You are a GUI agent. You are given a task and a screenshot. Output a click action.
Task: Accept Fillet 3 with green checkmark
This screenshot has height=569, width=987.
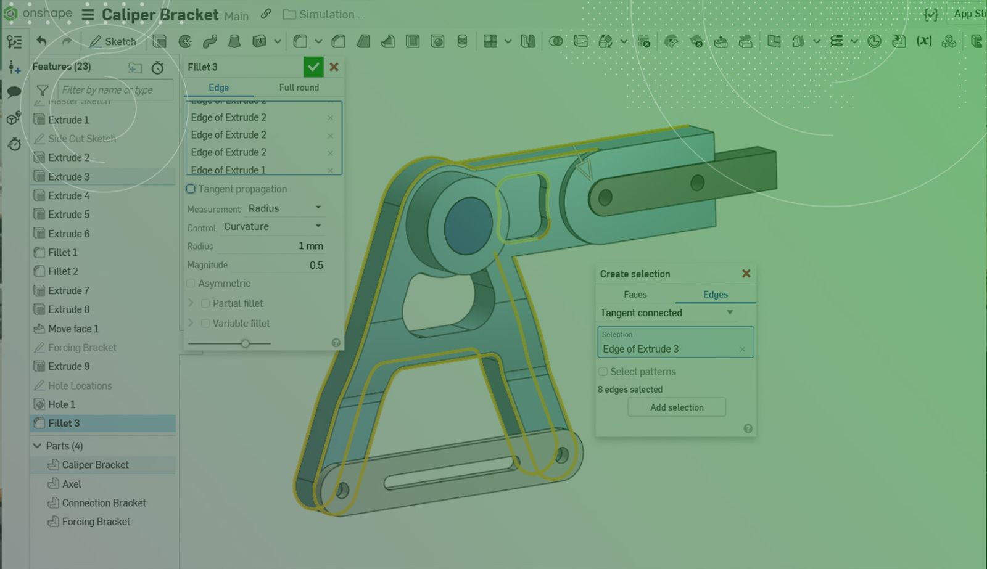(313, 67)
